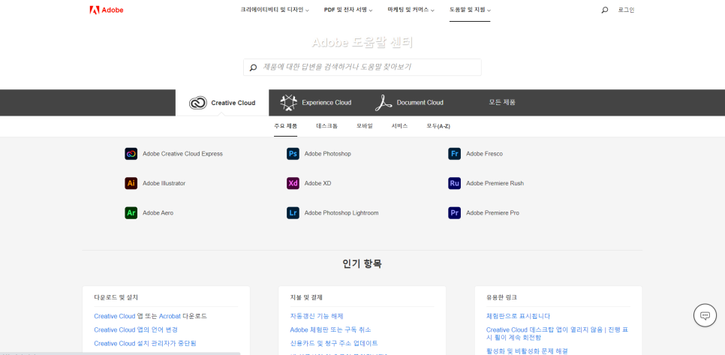The height and width of the screenshot is (355, 725).
Task: Switch to the Creative Cloud tab
Action: click(222, 103)
